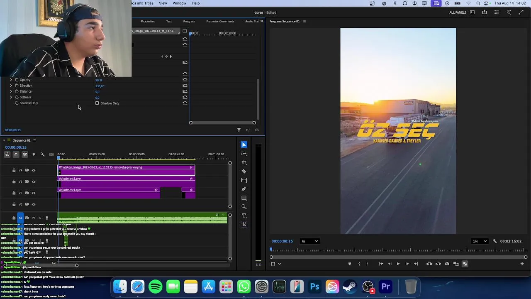Click the captions track icon in timeline header
531x299 pixels.
[51, 154]
